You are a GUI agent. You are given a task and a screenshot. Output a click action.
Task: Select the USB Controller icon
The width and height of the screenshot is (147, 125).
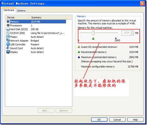point(8,44)
